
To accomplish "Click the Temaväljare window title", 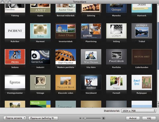I will coord(79,2).
